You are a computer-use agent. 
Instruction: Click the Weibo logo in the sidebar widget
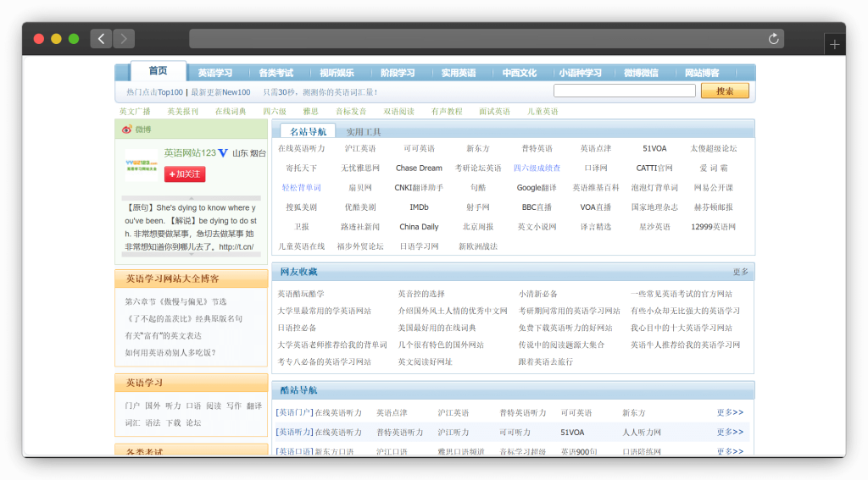click(127, 130)
